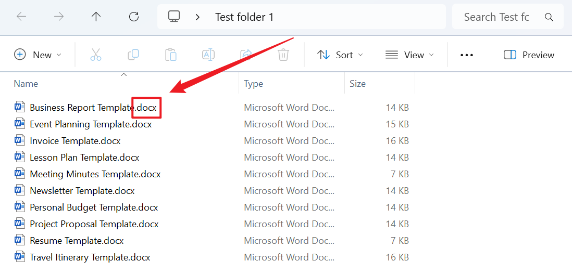Image resolution: width=572 pixels, height=274 pixels.
Task: Click the Paste clipboard icon
Action: pos(170,55)
